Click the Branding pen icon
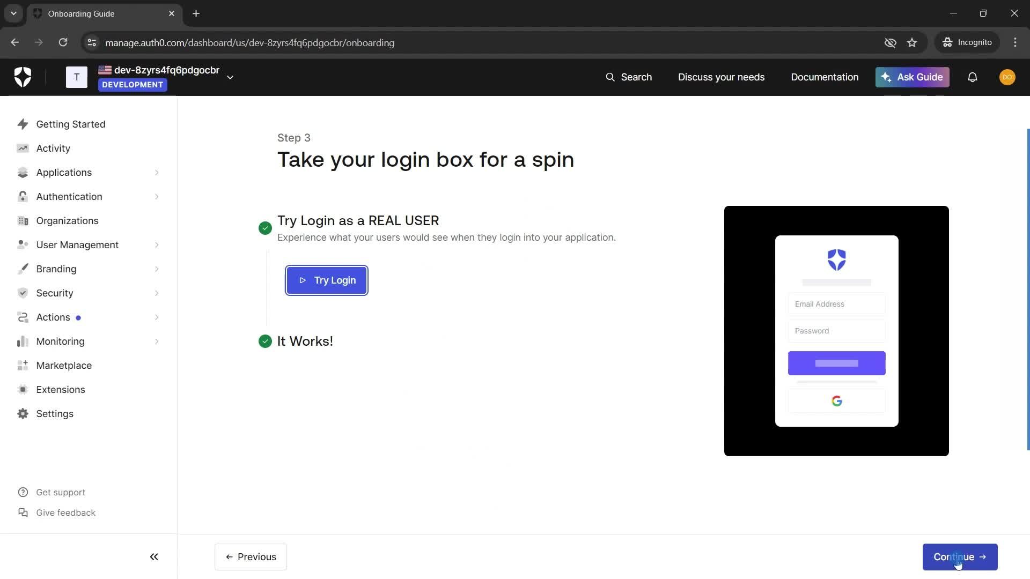1030x579 pixels. 23,269
